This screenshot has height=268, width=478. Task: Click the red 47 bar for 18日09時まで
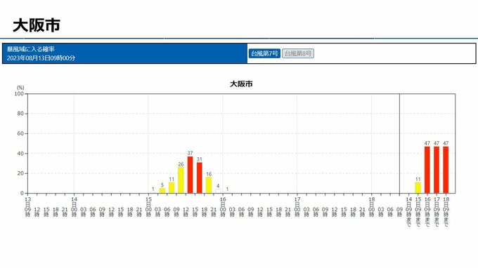point(446,170)
